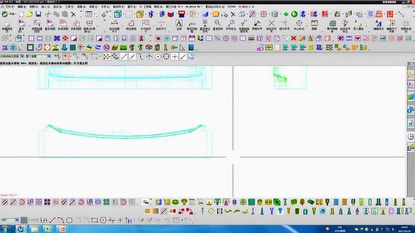Toggle the arc center snap point option
The width and height of the screenshot is (415, 233).
click(158, 57)
